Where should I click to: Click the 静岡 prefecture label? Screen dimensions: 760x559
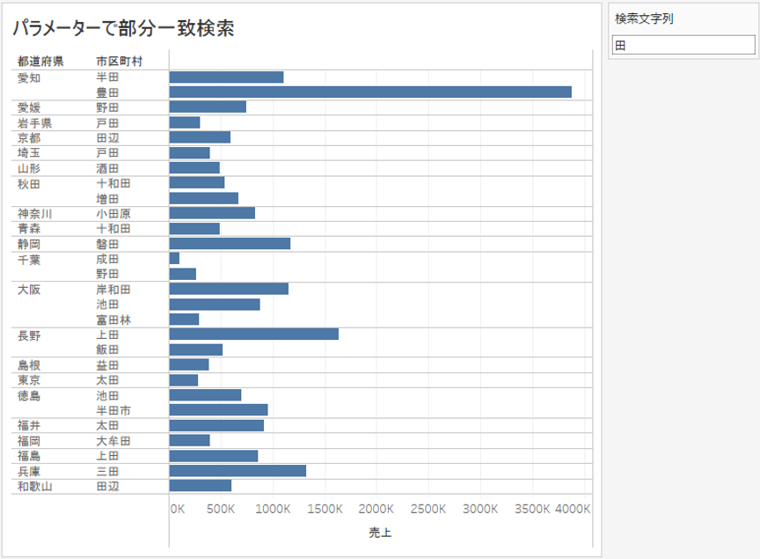pos(29,245)
